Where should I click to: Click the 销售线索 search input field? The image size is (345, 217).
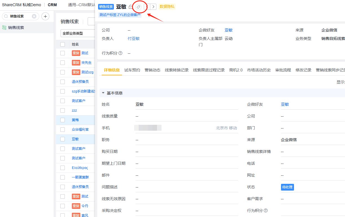click(20, 16)
